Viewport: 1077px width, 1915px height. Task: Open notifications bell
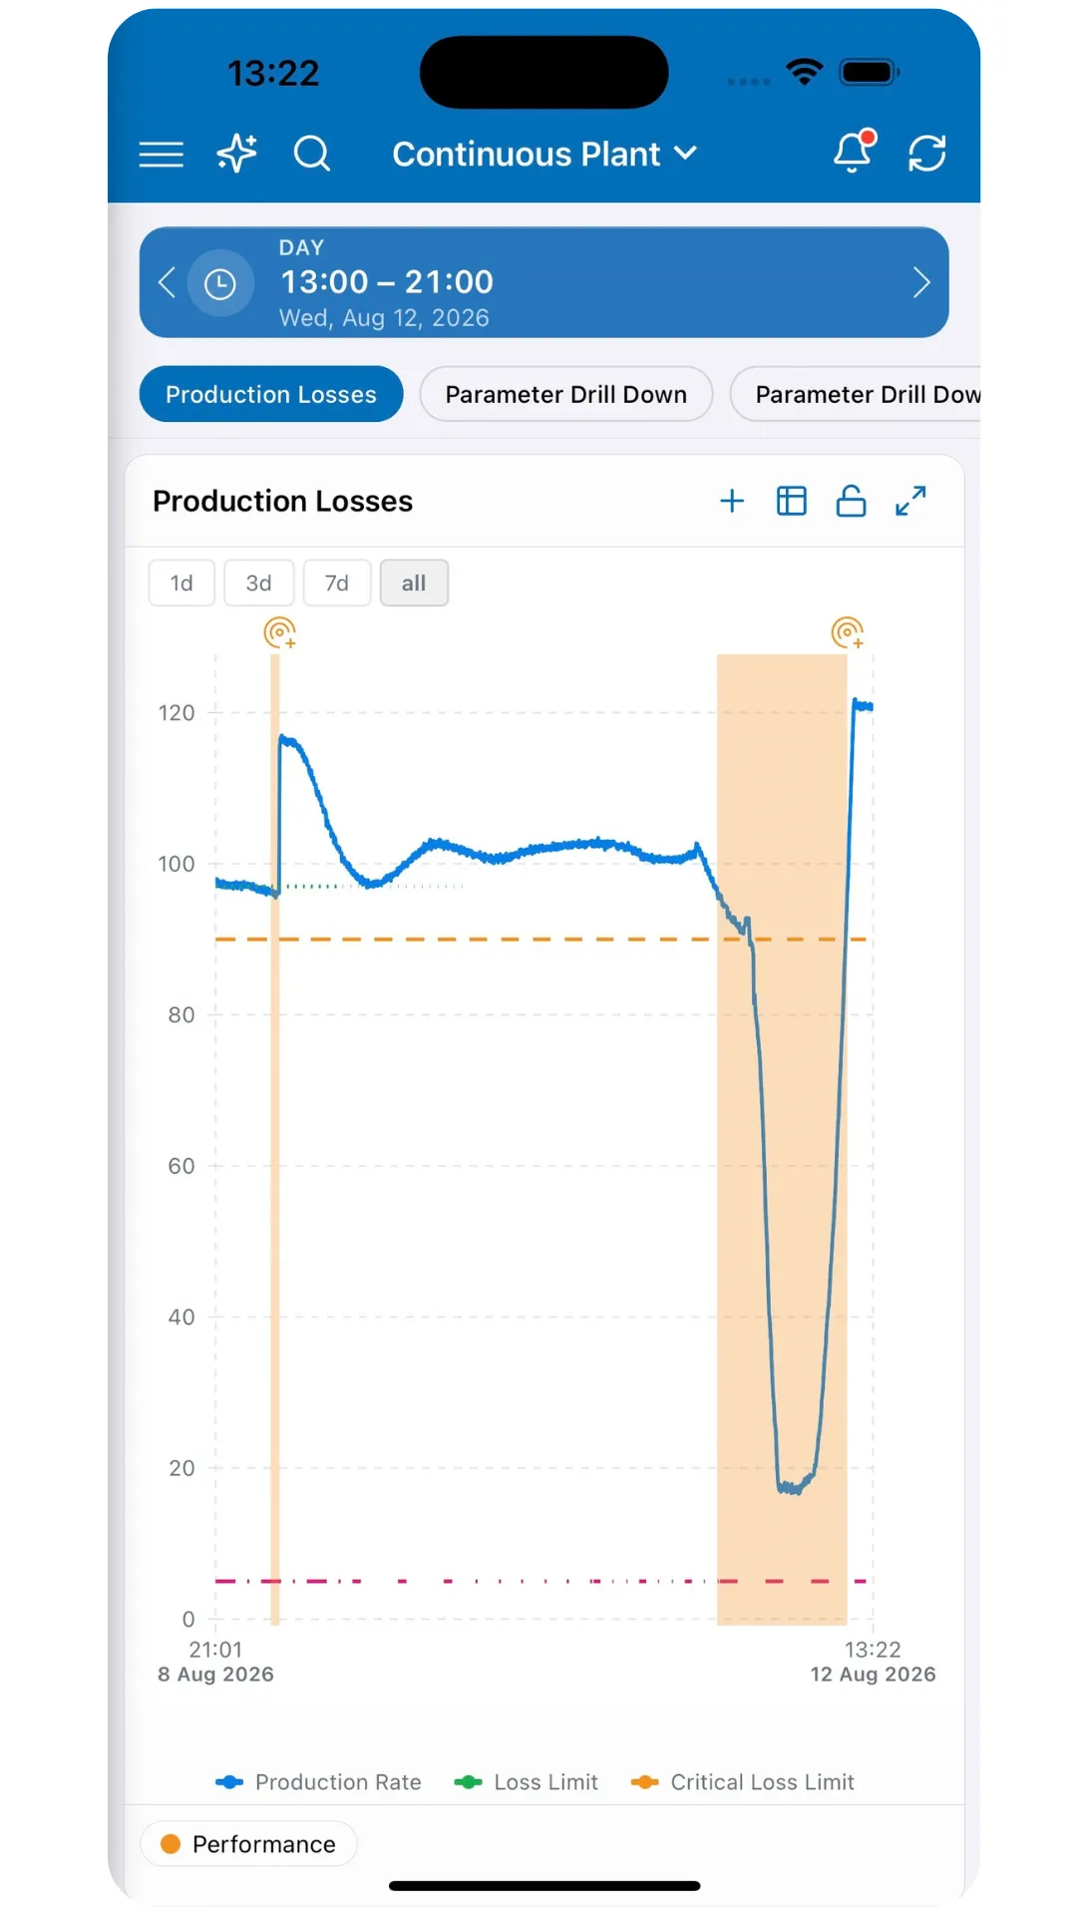[854, 152]
